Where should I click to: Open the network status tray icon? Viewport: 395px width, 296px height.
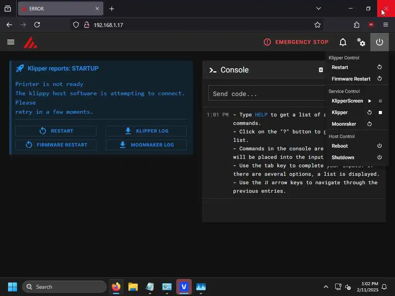[338, 287]
